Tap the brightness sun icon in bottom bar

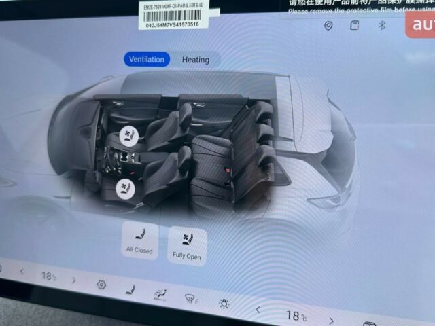point(224,303)
